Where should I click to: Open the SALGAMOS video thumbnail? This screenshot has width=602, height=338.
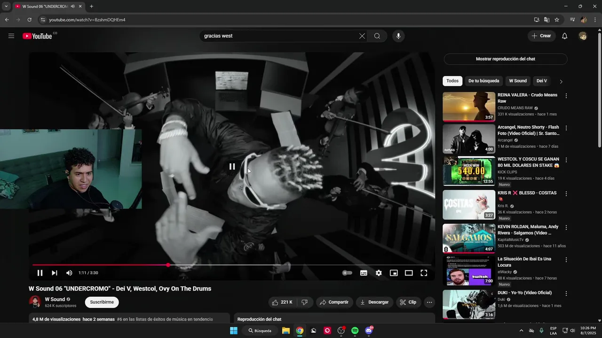click(x=469, y=238)
